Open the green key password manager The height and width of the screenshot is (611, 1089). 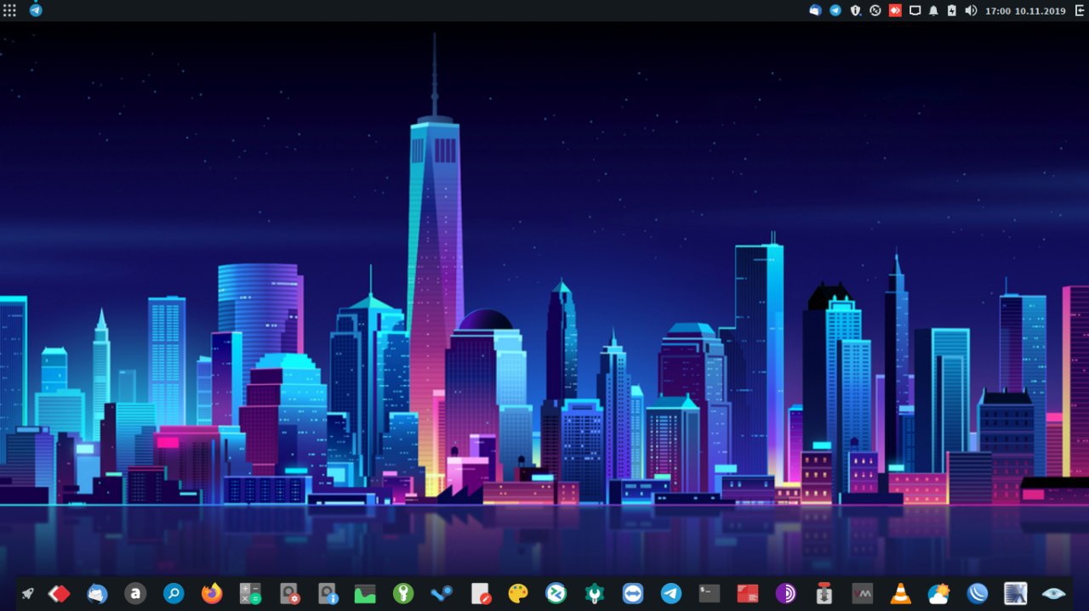pos(403,593)
